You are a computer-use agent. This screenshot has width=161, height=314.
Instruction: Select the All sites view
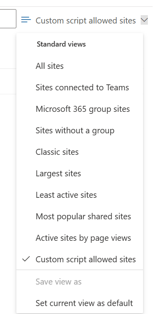[x=80, y=66]
